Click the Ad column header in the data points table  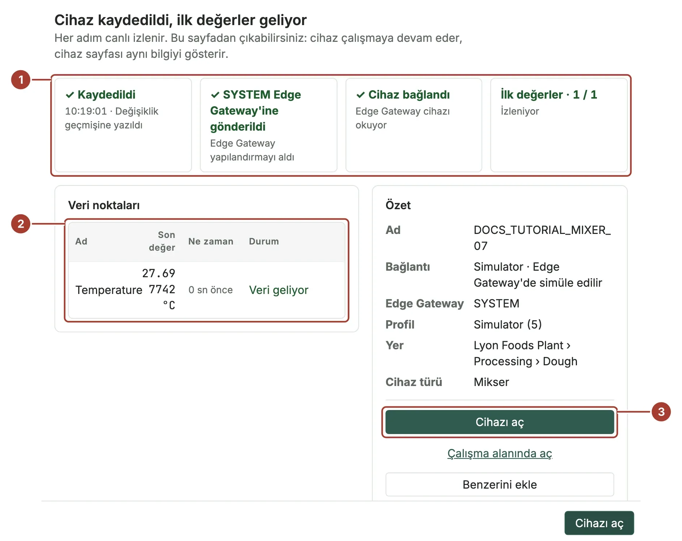coord(81,241)
